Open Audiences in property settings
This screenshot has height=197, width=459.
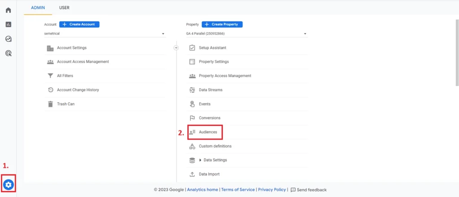pyautogui.click(x=208, y=132)
